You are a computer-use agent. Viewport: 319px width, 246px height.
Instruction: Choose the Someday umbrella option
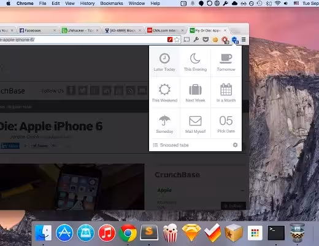point(164,124)
